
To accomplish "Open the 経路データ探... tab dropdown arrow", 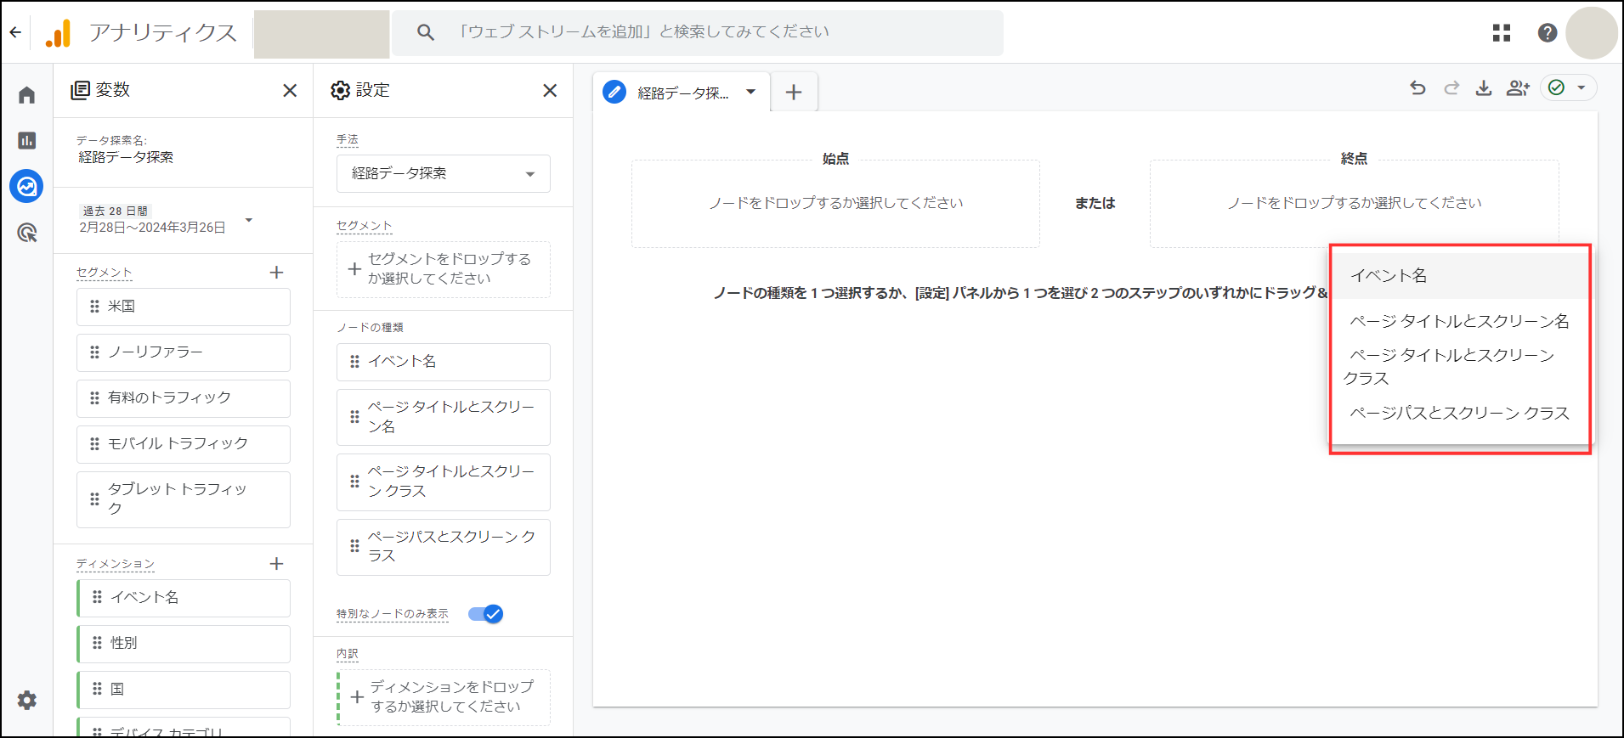I will tap(751, 92).
